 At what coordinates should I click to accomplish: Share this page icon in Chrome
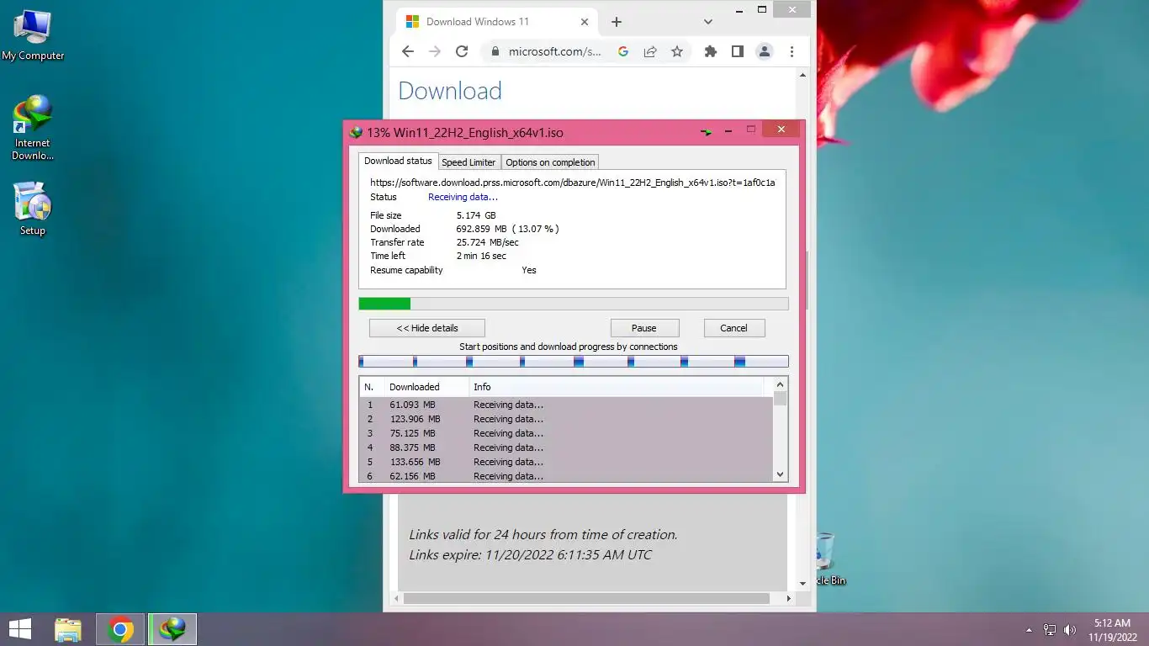point(650,51)
